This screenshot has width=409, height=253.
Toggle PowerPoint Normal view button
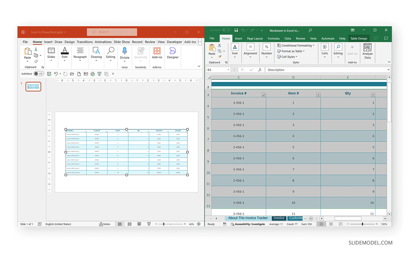120,224
